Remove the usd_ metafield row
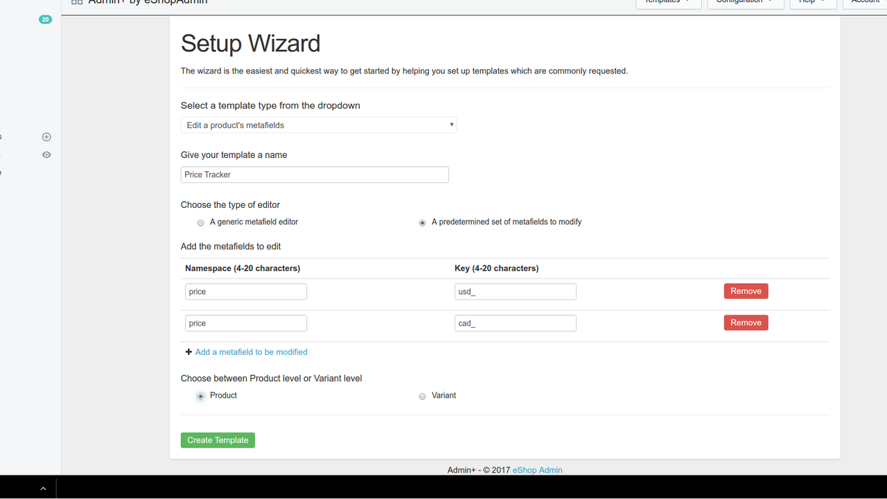This screenshot has width=887, height=499. tap(746, 291)
